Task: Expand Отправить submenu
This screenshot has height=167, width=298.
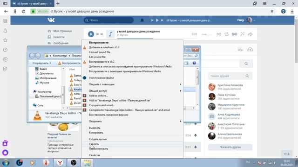Action: (133, 122)
